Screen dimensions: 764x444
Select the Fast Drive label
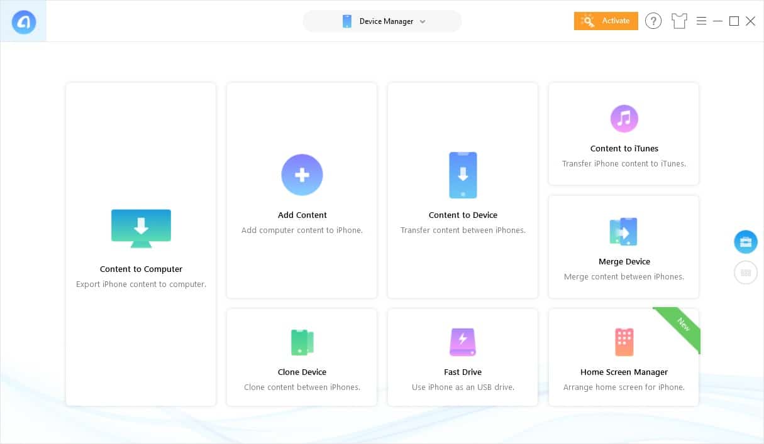[463, 372]
